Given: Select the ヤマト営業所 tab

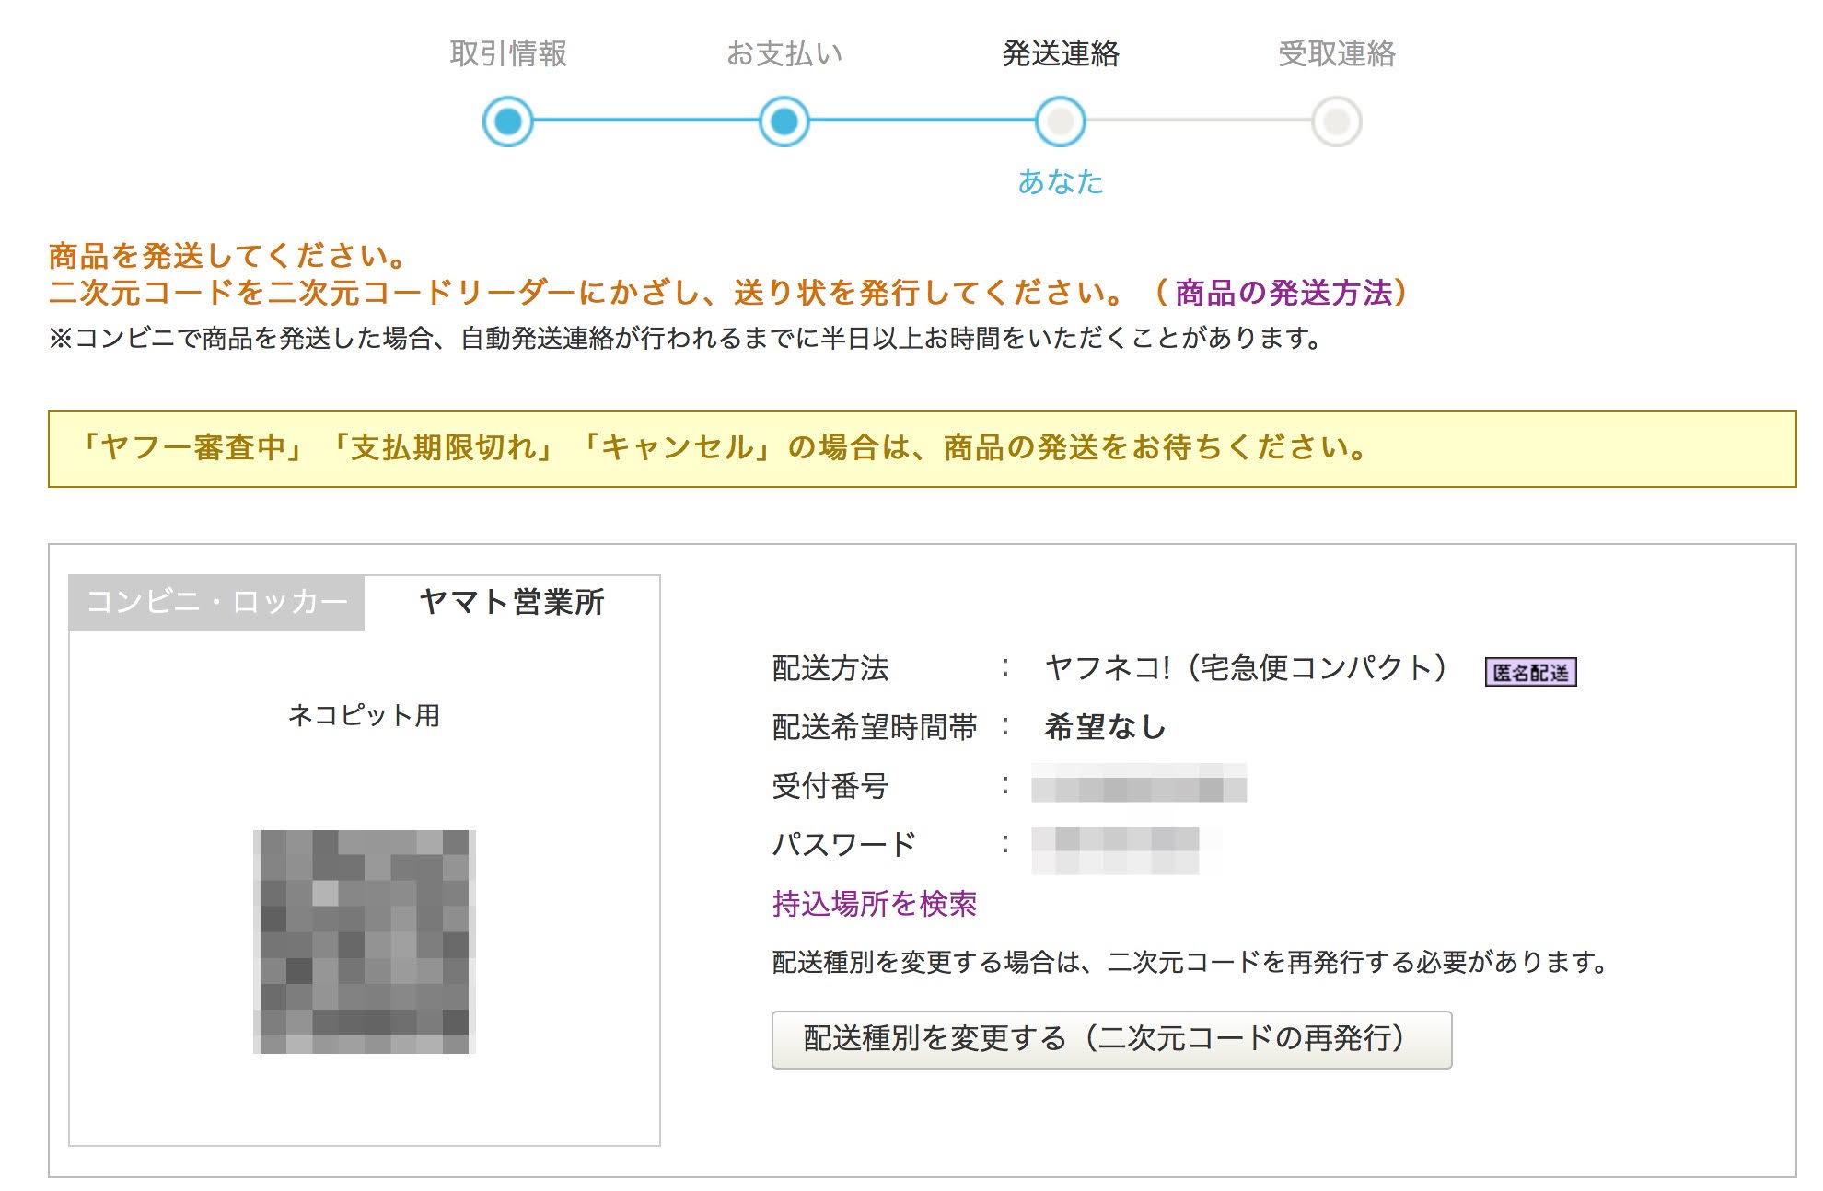Looking at the screenshot, I should click(x=512, y=603).
